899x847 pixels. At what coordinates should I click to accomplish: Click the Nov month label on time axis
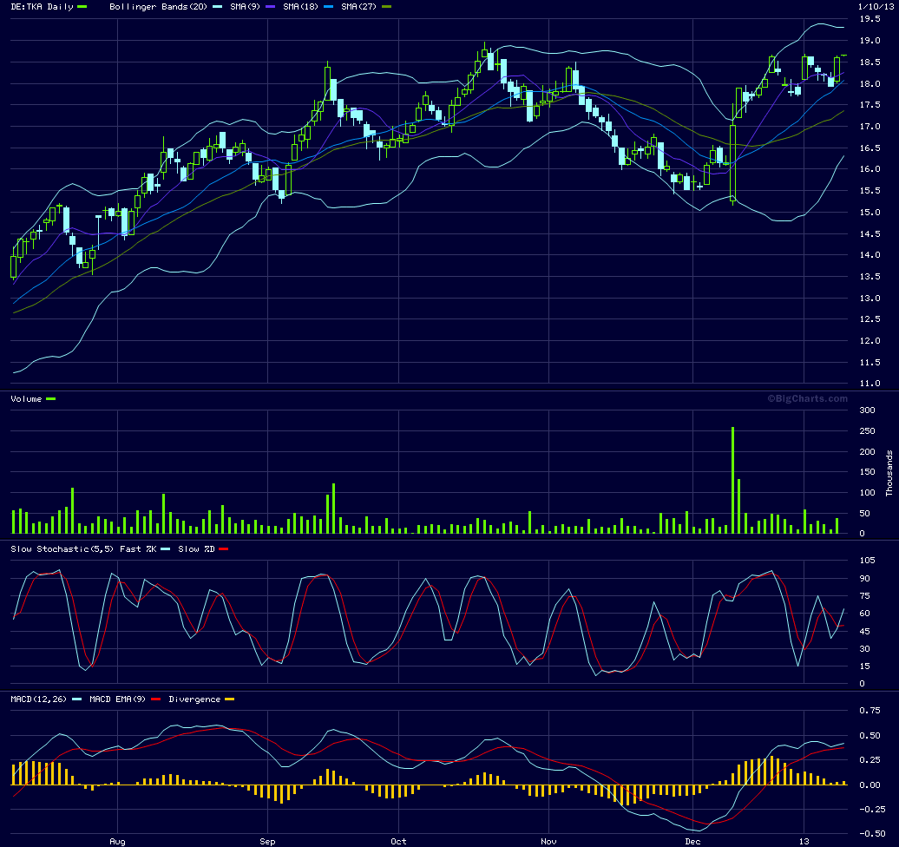tap(548, 841)
